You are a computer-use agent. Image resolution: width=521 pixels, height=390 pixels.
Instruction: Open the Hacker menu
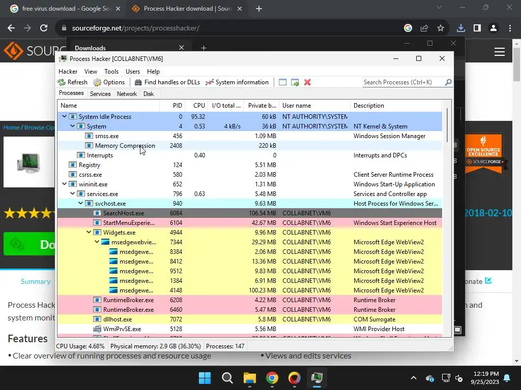pos(68,72)
